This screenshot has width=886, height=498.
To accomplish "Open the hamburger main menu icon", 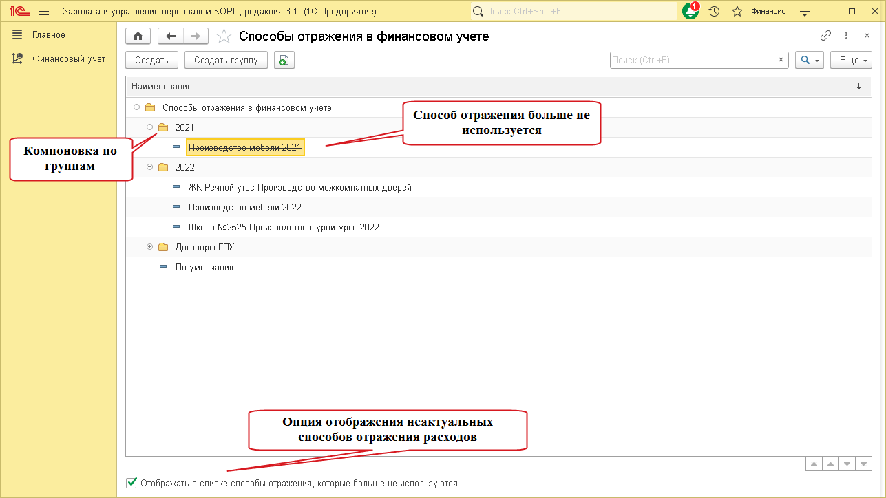I will pos(44,11).
